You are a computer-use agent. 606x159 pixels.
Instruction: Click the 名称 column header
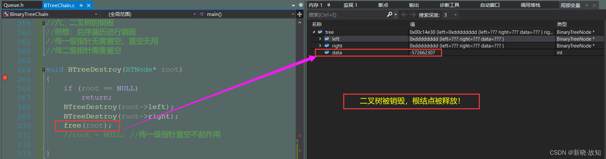(x=317, y=24)
